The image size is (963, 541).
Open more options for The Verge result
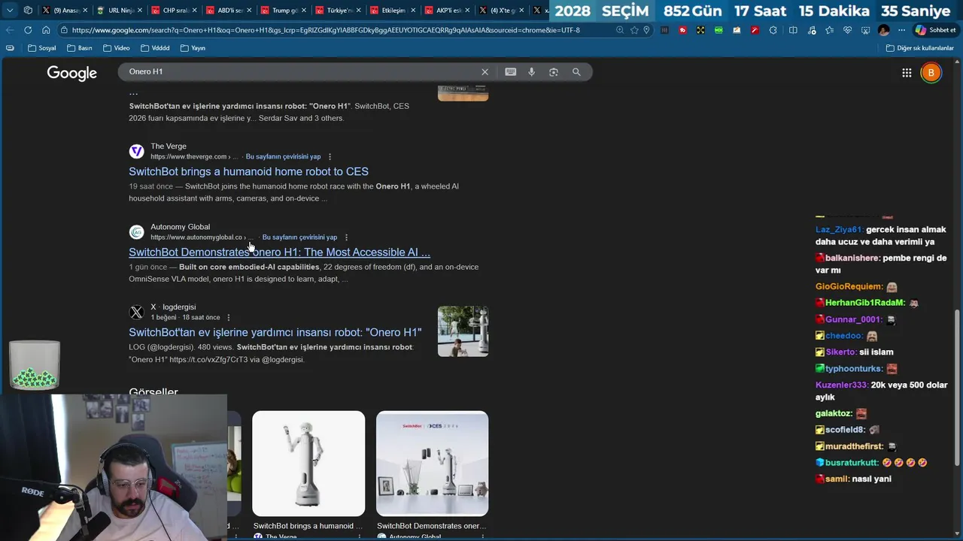pos(330,157)
